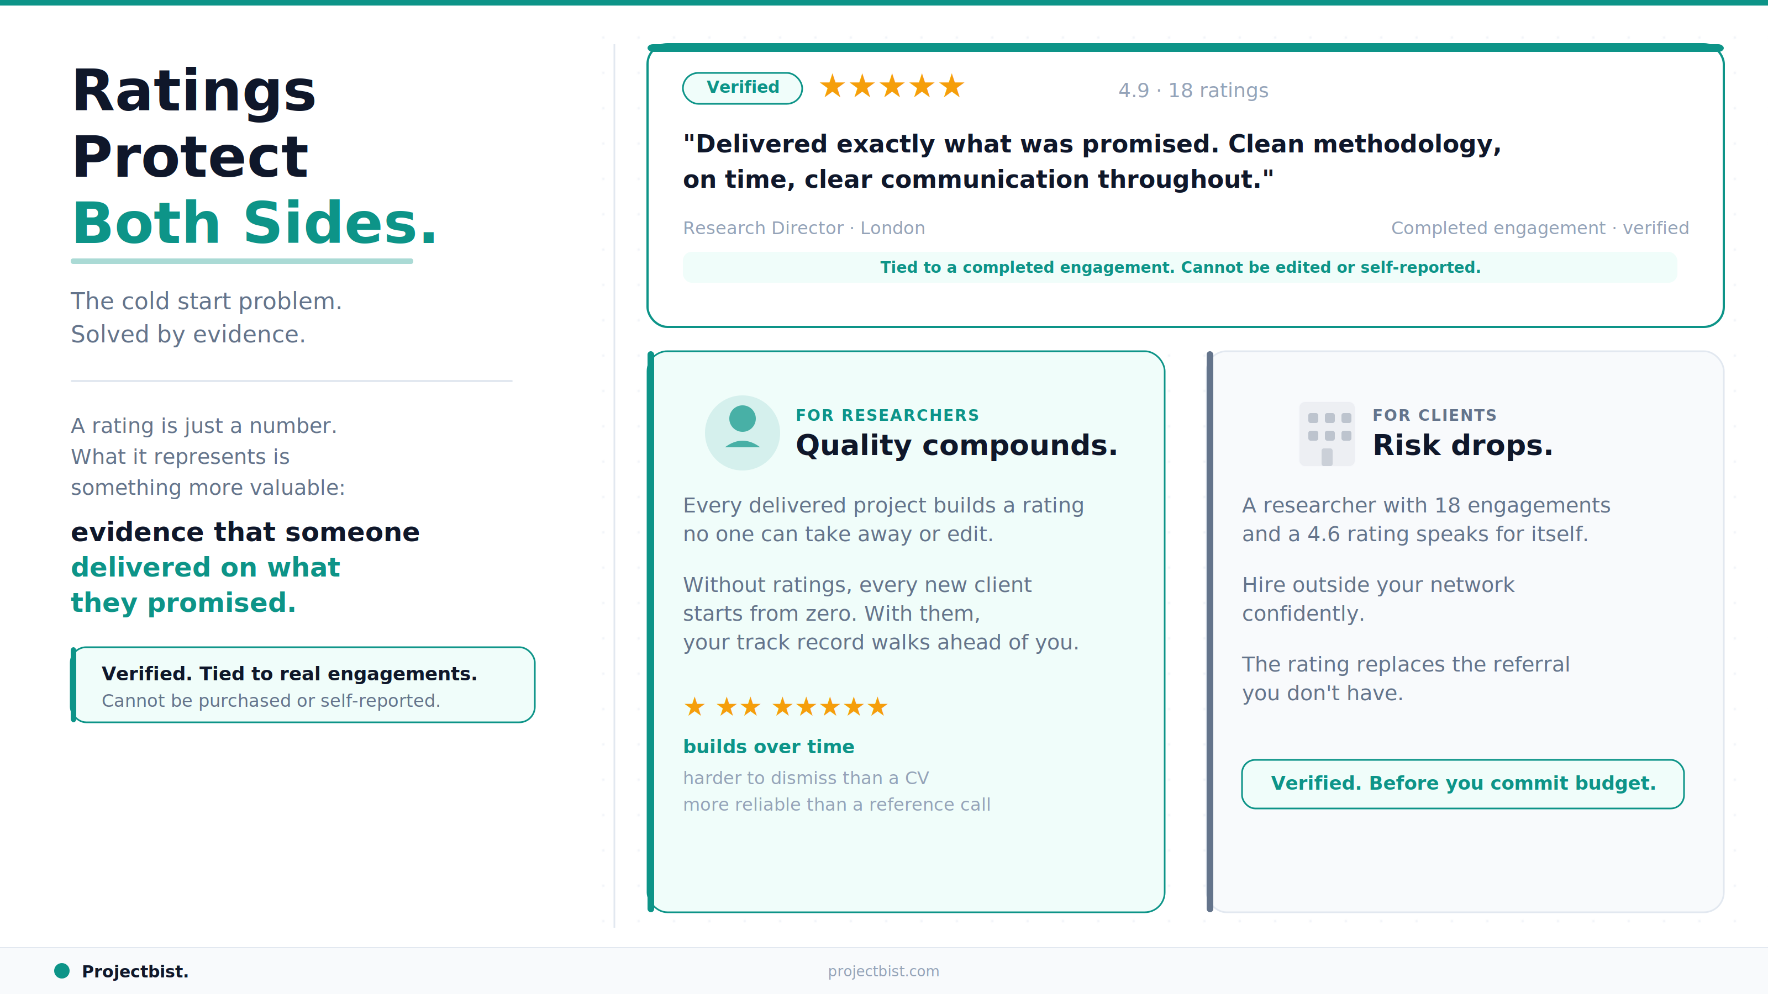Click the Tied to a completed engagement banner
1768x994 pixels.
click(x=1180, y=267)
